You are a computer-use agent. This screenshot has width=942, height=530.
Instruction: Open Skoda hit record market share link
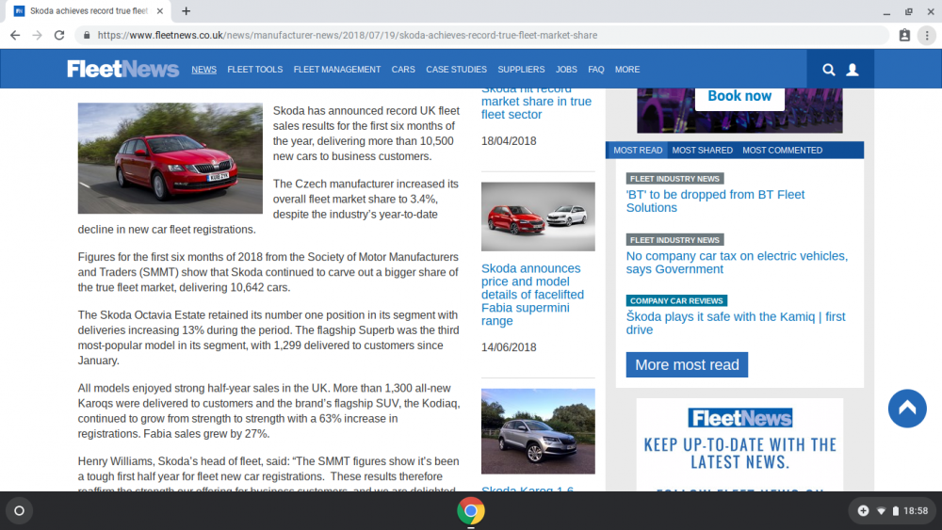coord(537,105)
